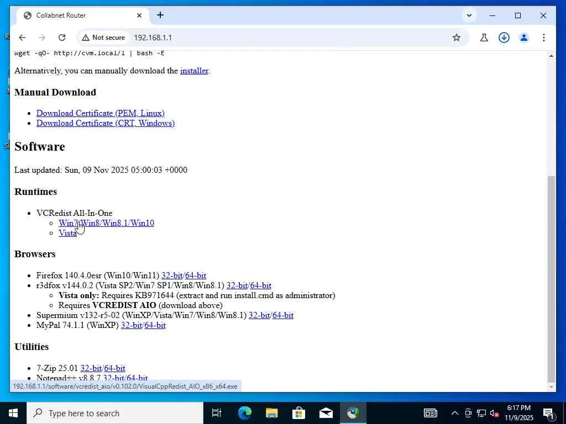The image size is (566, 424).
Task: Download Certificate (PEM, Linux)
Action: (101, 113)
